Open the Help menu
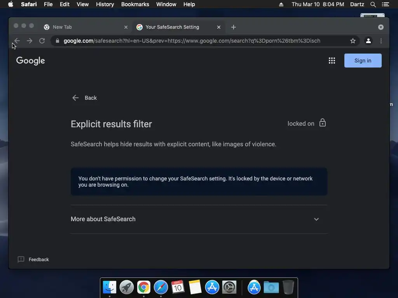Viewport: 398px width, 298px height. 189,4
